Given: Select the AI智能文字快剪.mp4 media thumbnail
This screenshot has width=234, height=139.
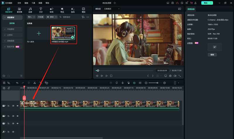Looking at the screenshot, I should pyautogui.click(x=63, y=33).
